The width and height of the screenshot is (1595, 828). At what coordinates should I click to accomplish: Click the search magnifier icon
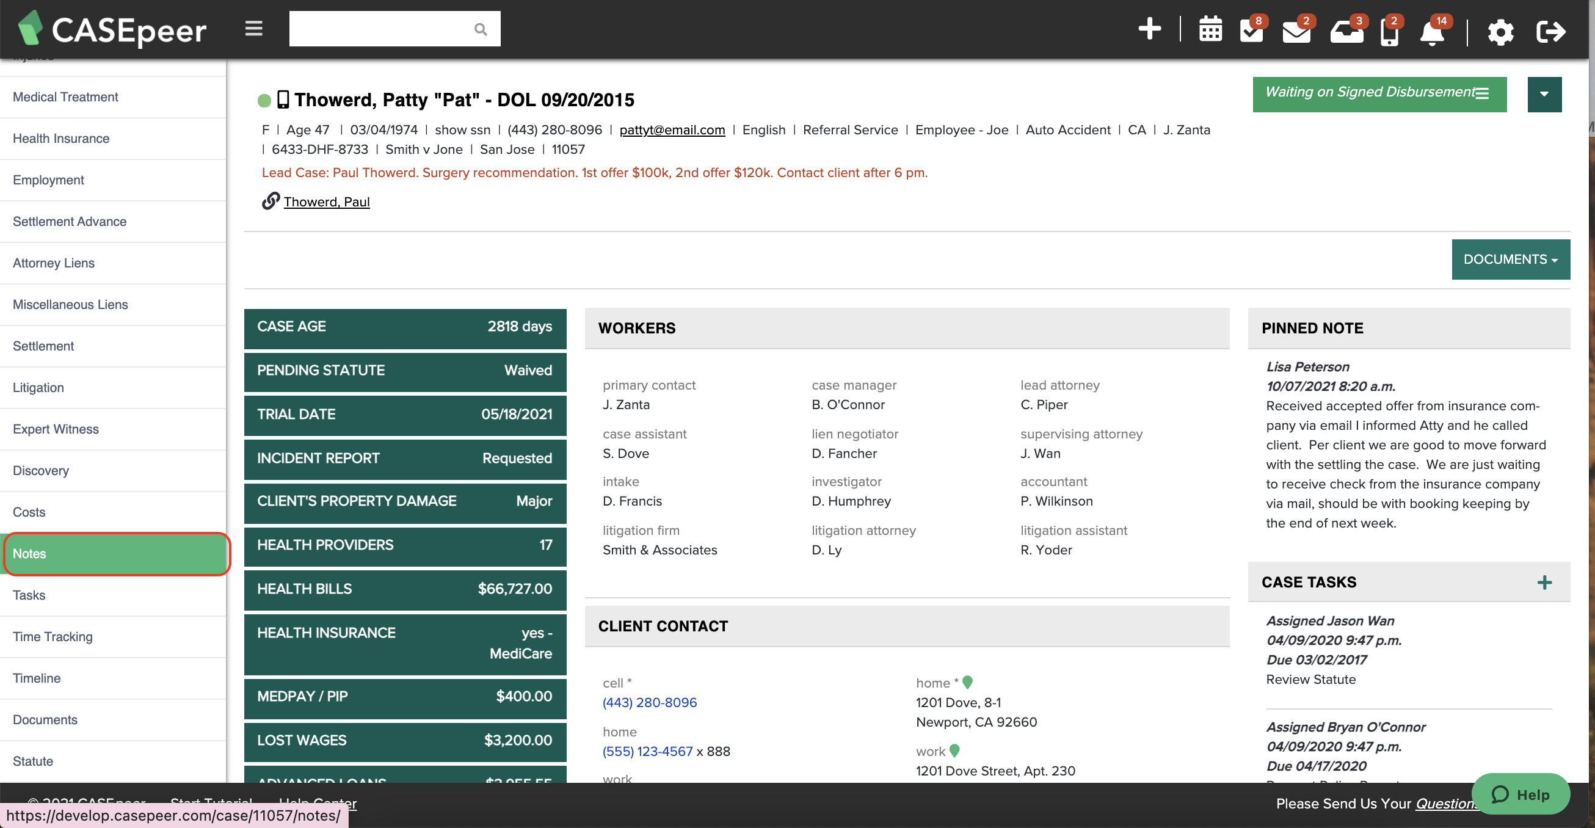[x=481, y=29]
